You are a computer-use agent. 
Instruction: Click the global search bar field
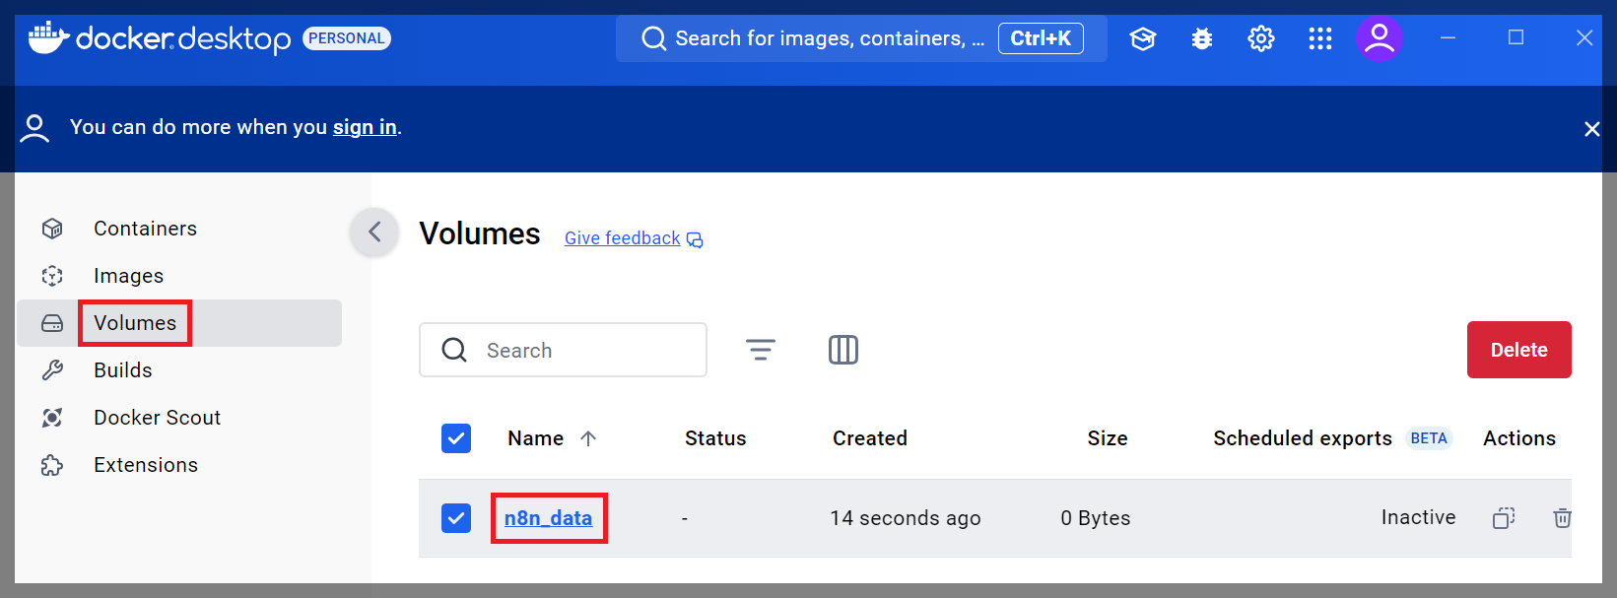pyautogui.click(x=861, y=38)
